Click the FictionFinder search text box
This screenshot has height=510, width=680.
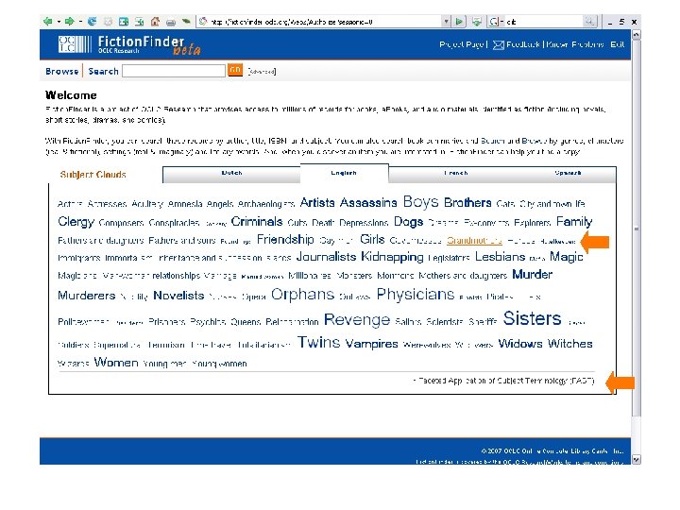pos(174,71)
